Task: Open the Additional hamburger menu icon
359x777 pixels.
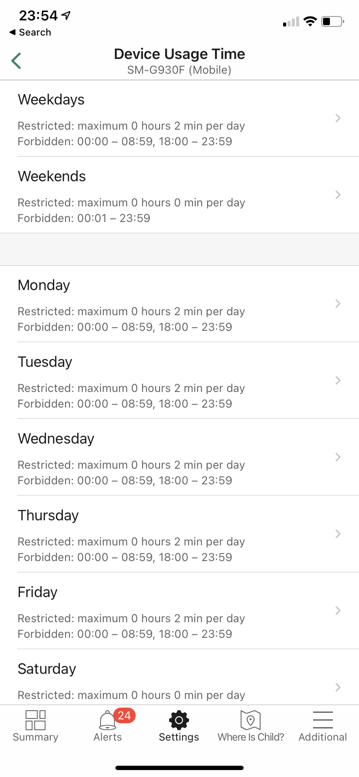Action: tap(323, 720)
